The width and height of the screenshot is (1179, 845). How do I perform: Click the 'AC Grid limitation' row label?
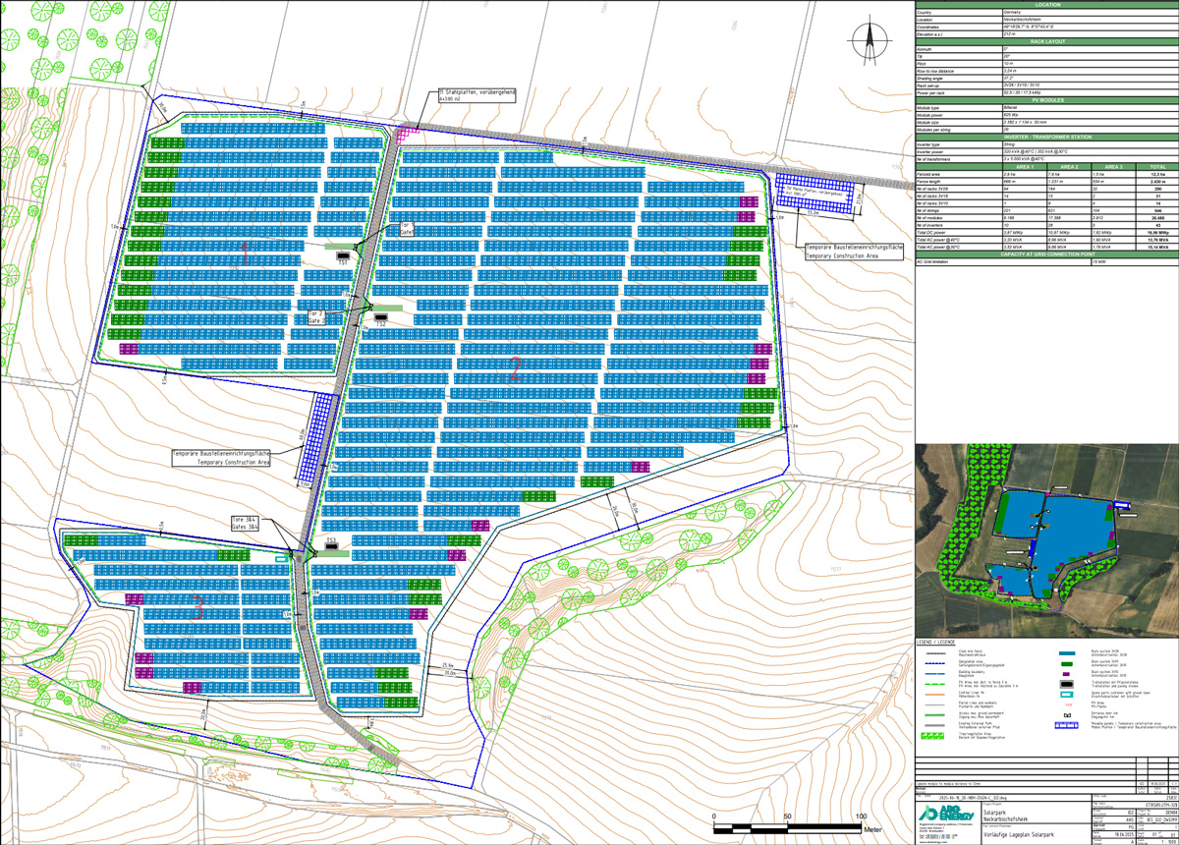(x=932, y=261)
